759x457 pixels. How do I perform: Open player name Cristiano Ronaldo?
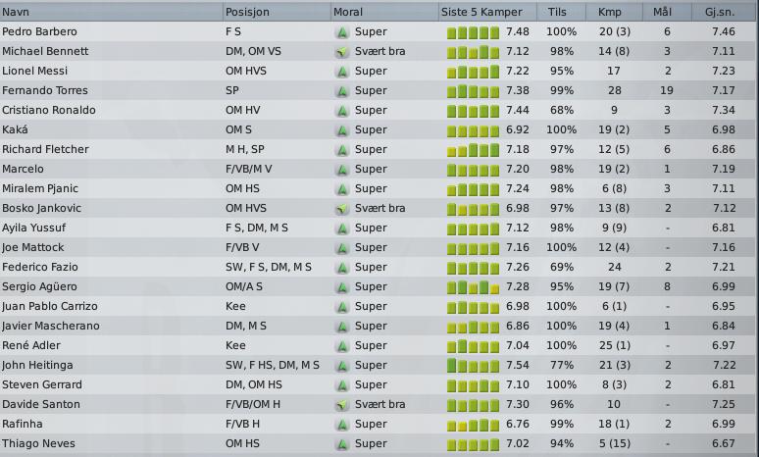point(49,111)
